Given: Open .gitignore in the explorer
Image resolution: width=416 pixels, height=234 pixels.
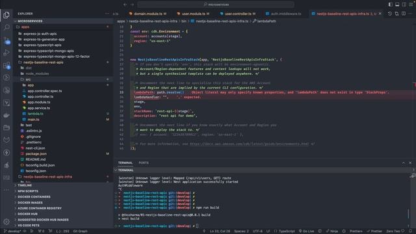Looking at the screenshot, I should (x=63, y=136).
